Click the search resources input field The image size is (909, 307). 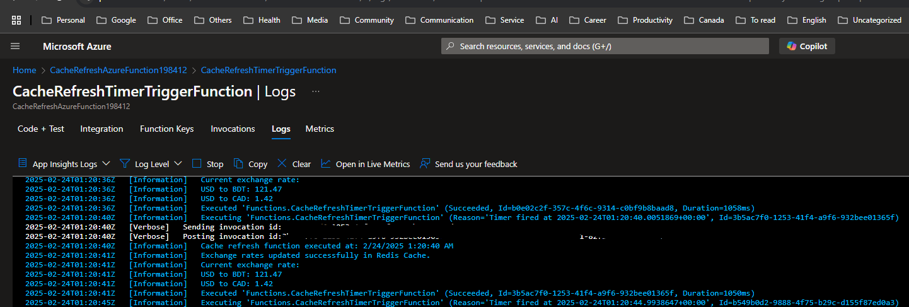click(x=605, y=46)
